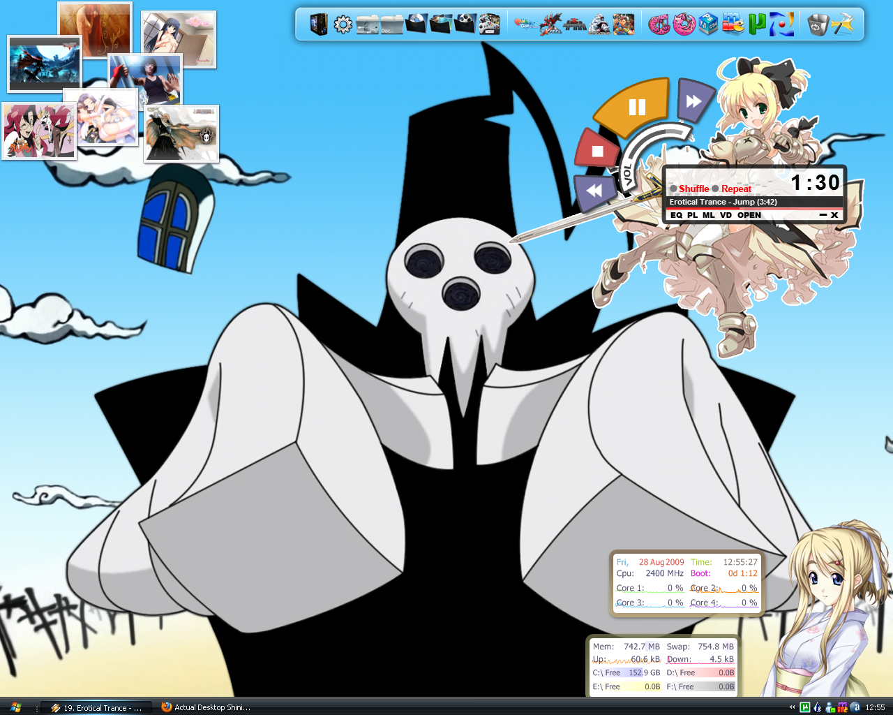Image resolution: width=893 pixels, height=715 pixels.
Task: Launch the green µTorrent icon
Action: click(x=757, y=25)
